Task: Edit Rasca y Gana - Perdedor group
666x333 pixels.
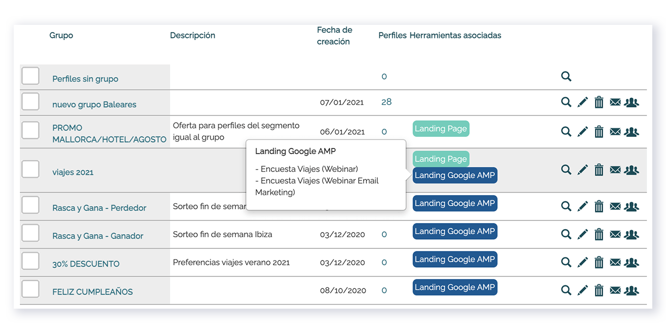Action: click(x=582, y=206)
